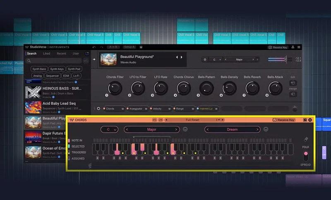Toggle the MIDI FX chain power button
This screenshot has height=200, width=331.
pyautogui.click(x=98, y=108)
